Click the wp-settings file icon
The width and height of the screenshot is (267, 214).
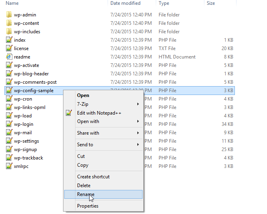click(x=9, y=141)
